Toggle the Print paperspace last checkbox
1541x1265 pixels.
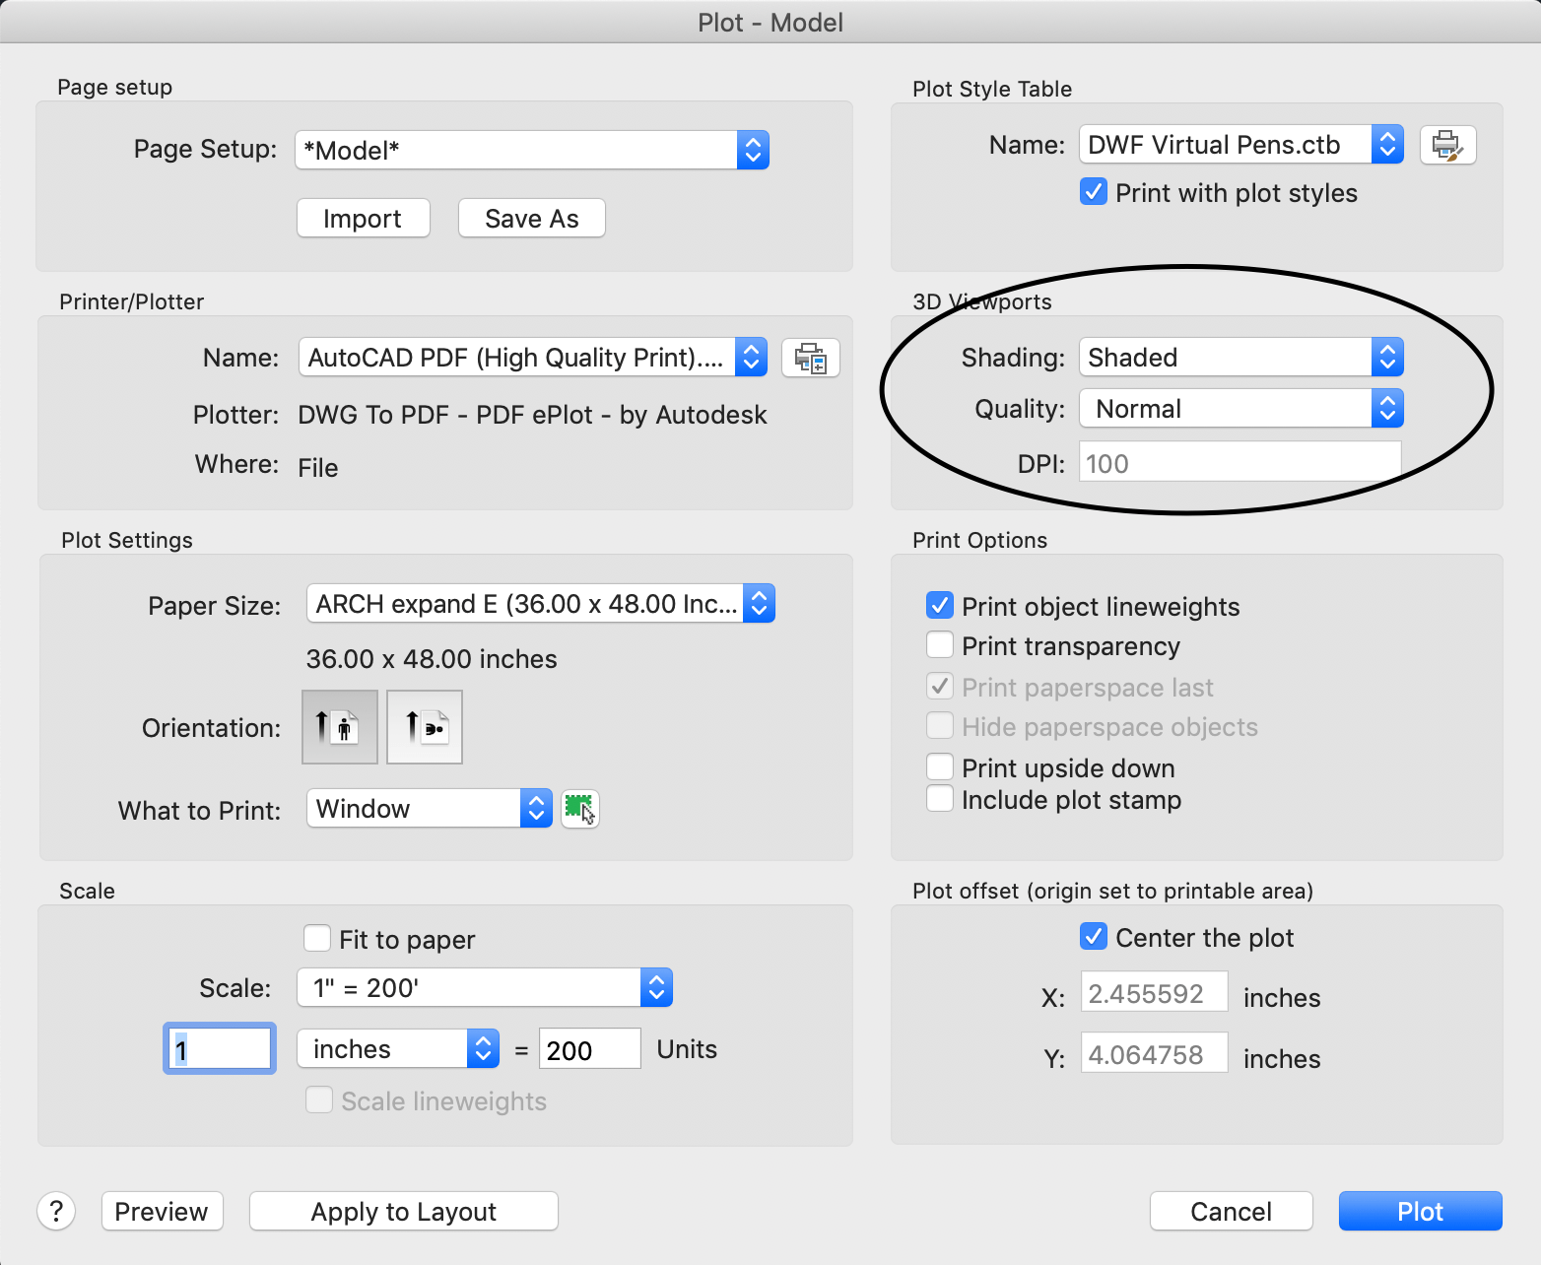940,687
